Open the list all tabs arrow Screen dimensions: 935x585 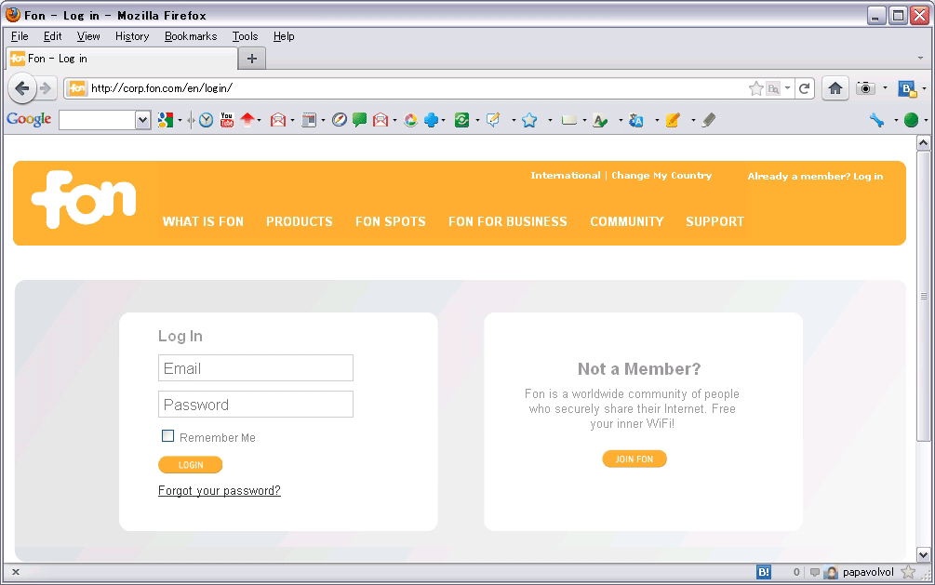(x=920, y=59)
